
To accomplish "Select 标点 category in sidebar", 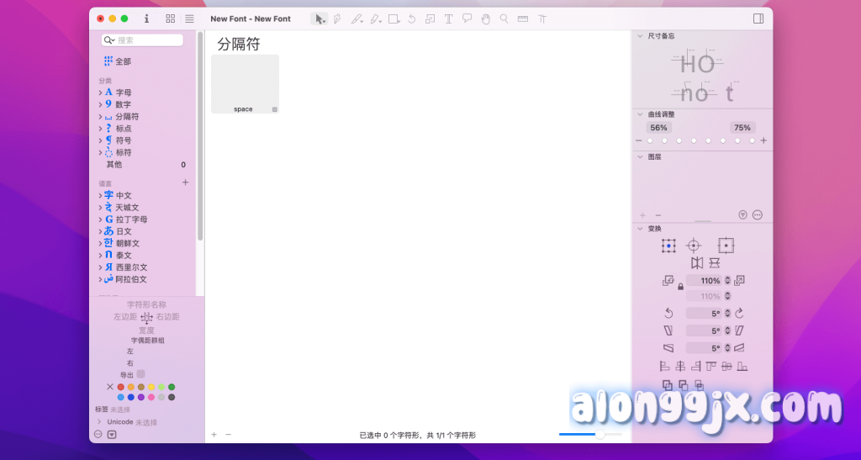I will coord(123,129).
